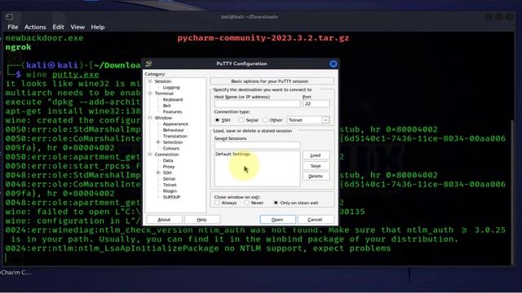Select Translation in category tree
522x293 pixels.
175,136
